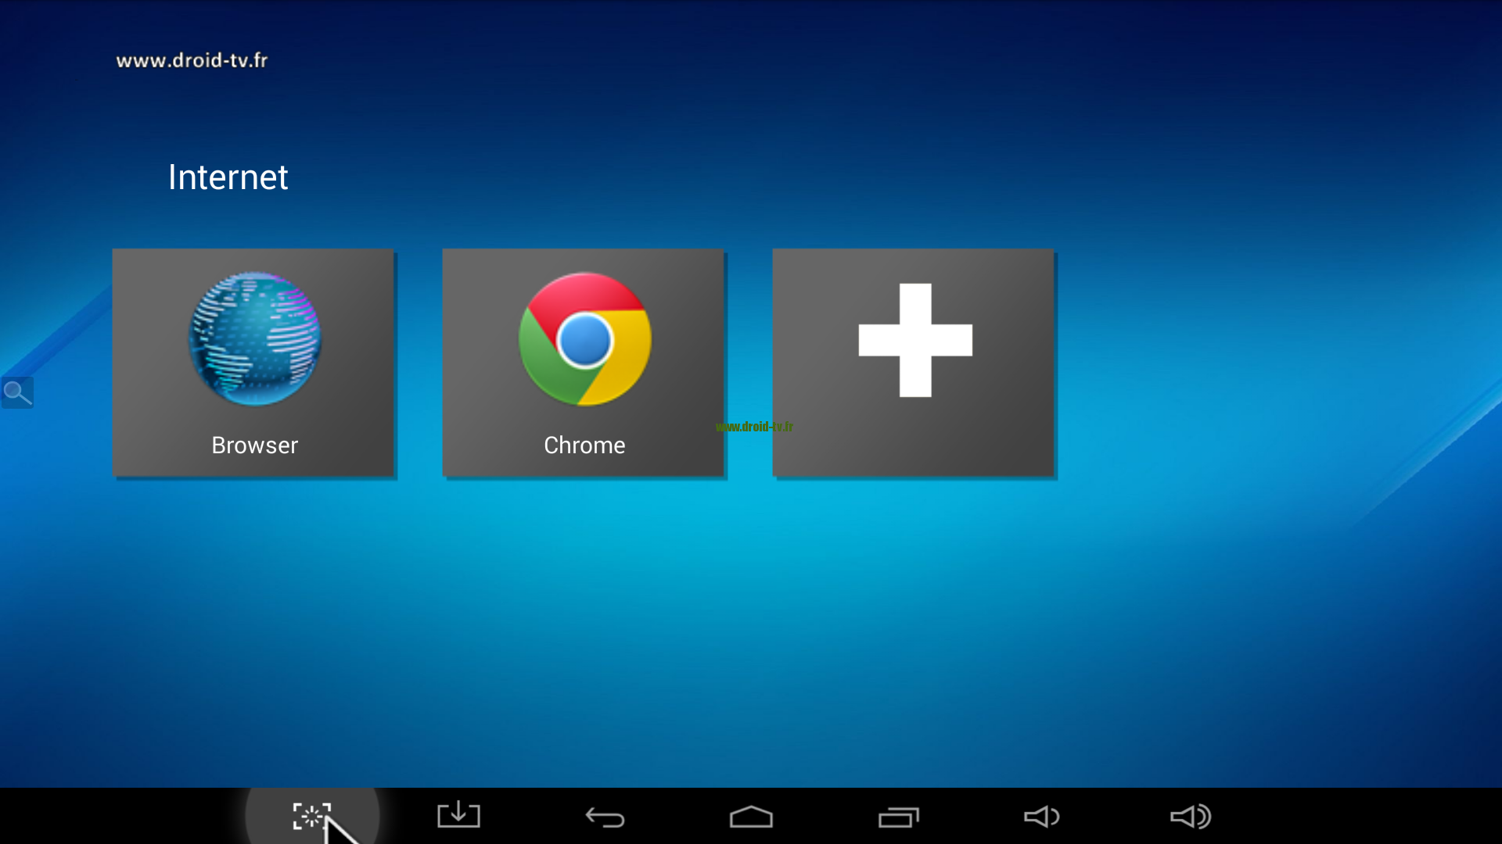The image size is (1502, 844).
Task: Return to the home screen via home icon
Action: 751,817
